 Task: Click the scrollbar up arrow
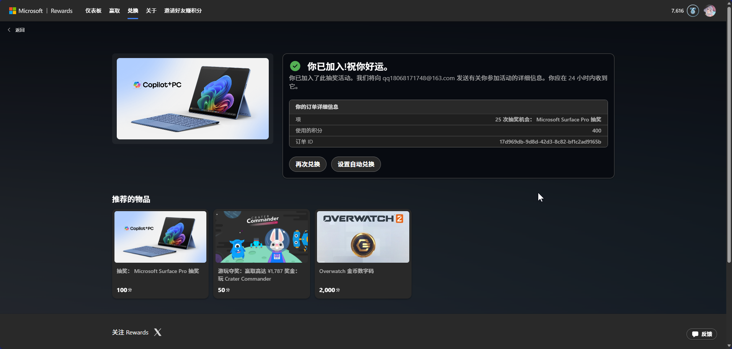click(x=729, y=3)
